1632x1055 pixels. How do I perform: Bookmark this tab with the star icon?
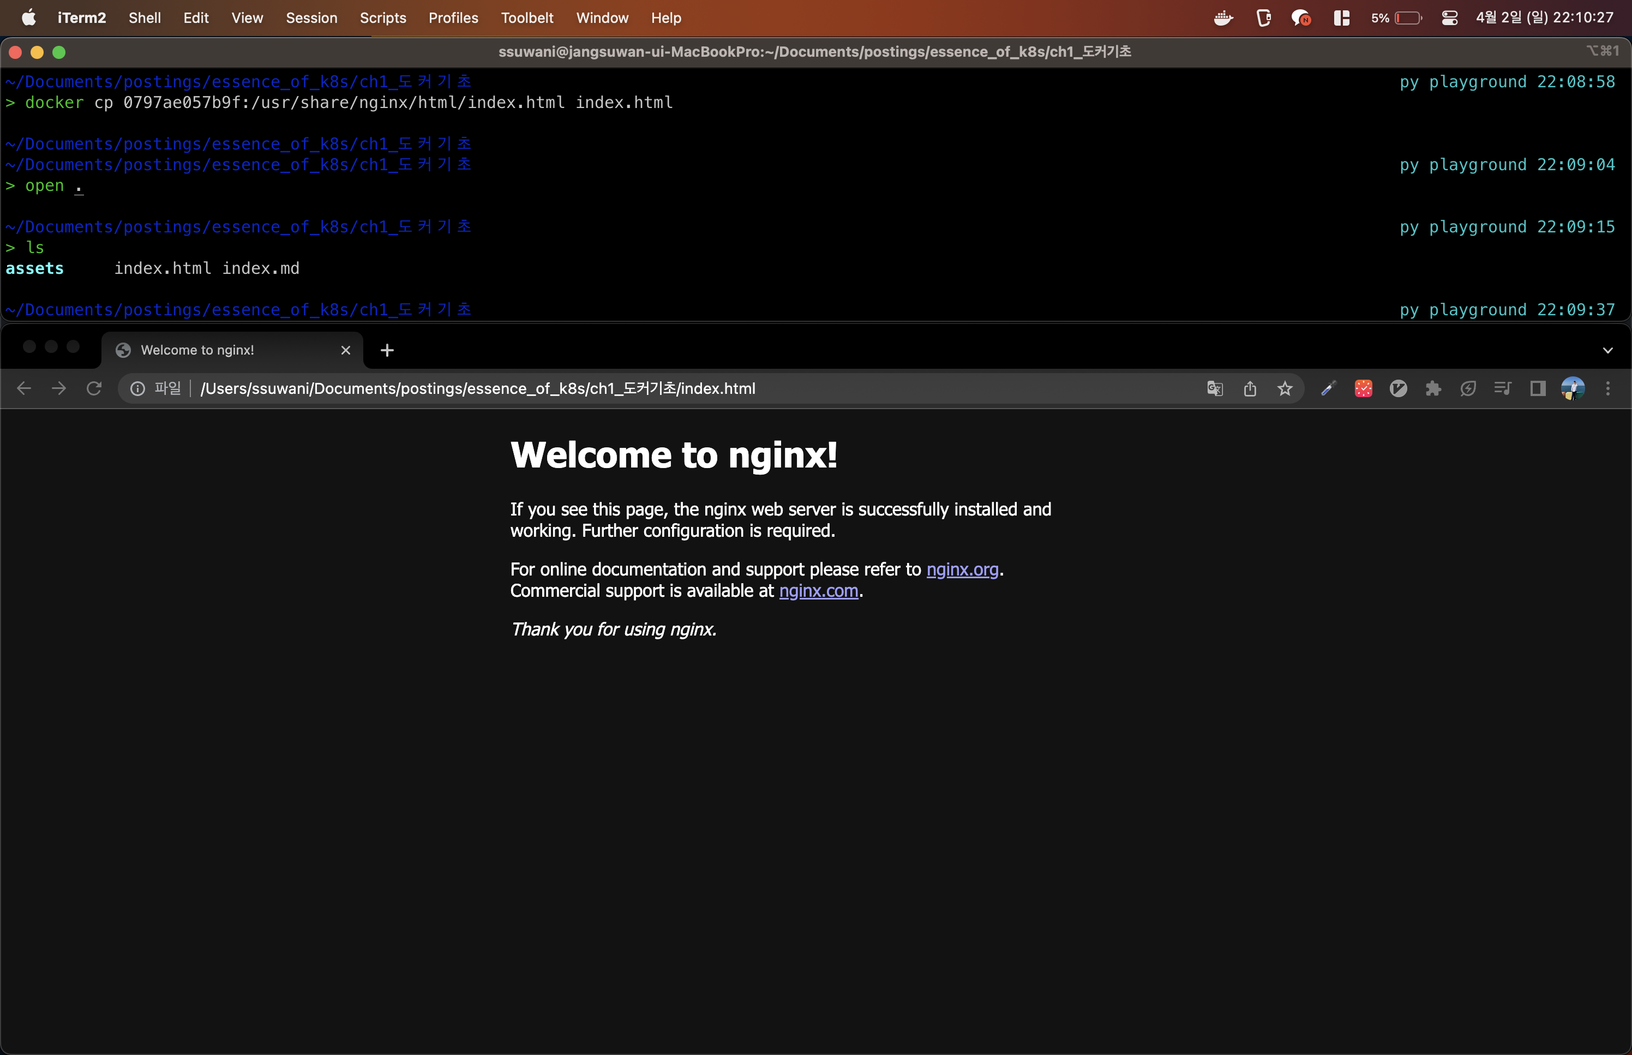(x=1285, y=388)
